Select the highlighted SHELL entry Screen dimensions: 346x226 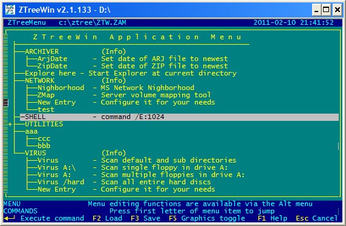[179, 117]
